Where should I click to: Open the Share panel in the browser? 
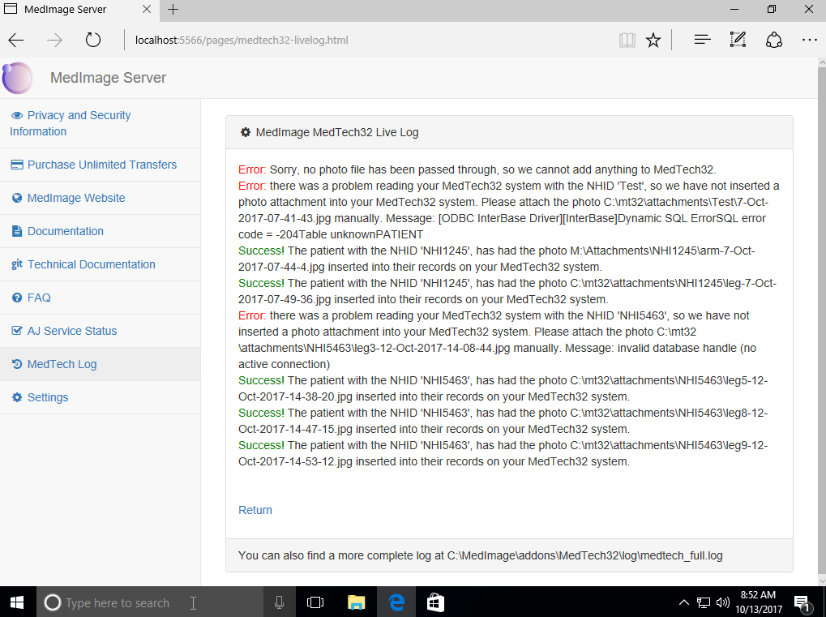774,40
